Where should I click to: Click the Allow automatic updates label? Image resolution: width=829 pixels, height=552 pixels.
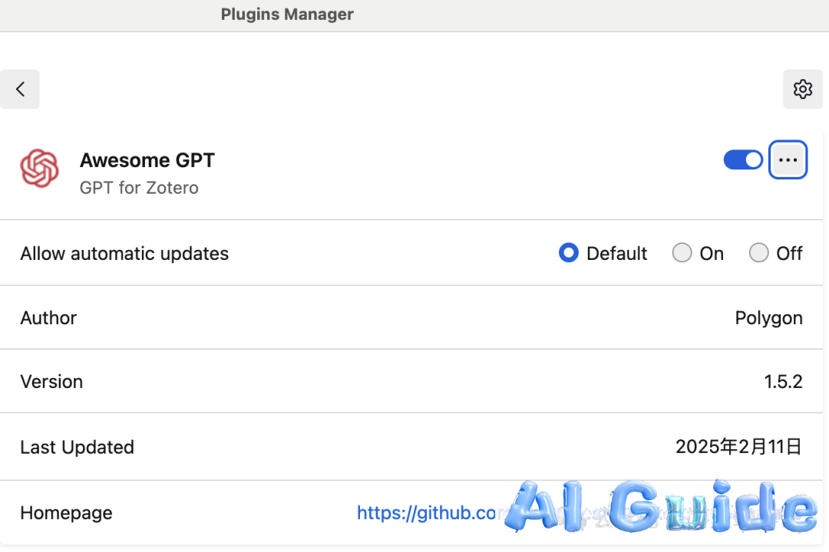(x=124, y=254)
